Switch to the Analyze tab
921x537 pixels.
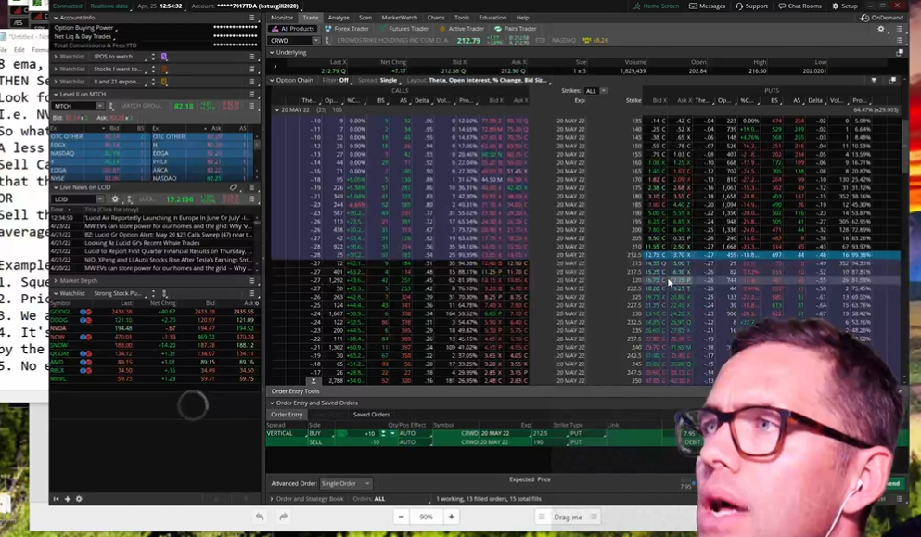(339, 18)
